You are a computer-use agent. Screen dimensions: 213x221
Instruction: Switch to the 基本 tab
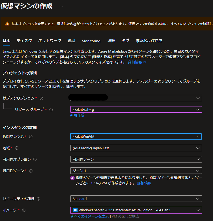pos(6,41)
